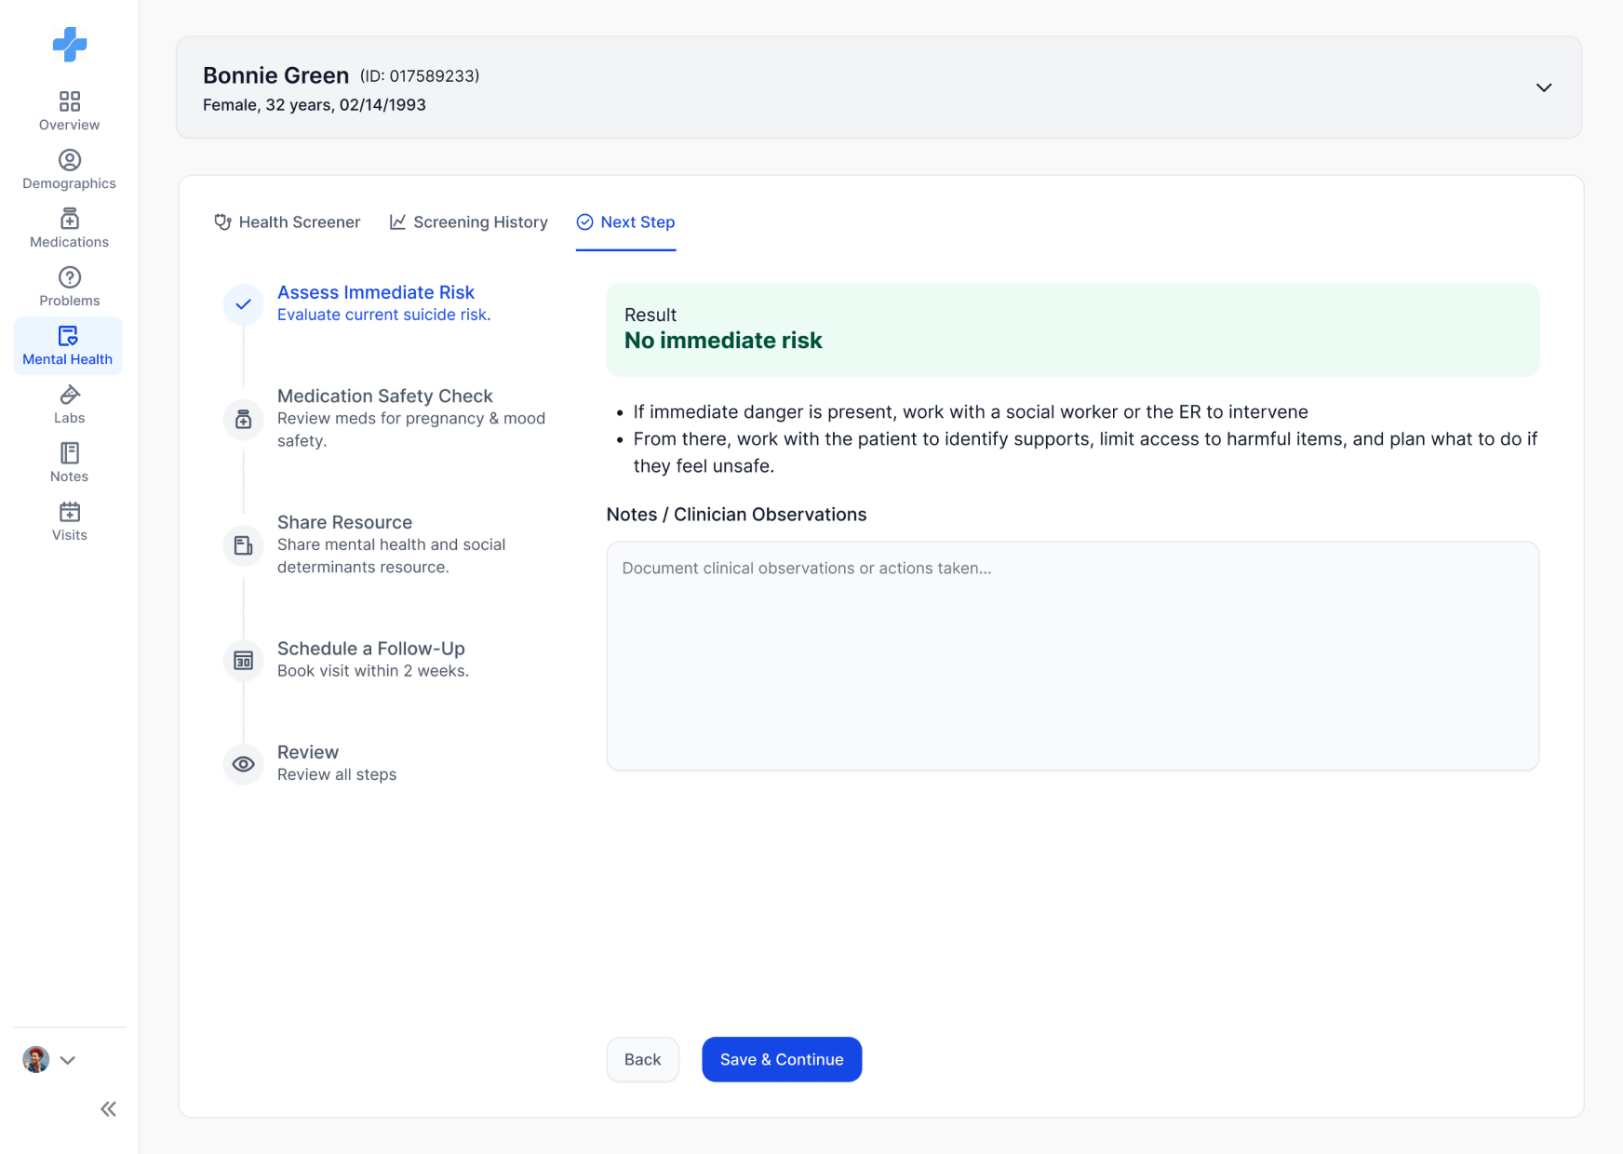Select the Mental Health sidebar icon
Screen dimensions: 1623x1154
pyautogui.click(x=68, y=336)
